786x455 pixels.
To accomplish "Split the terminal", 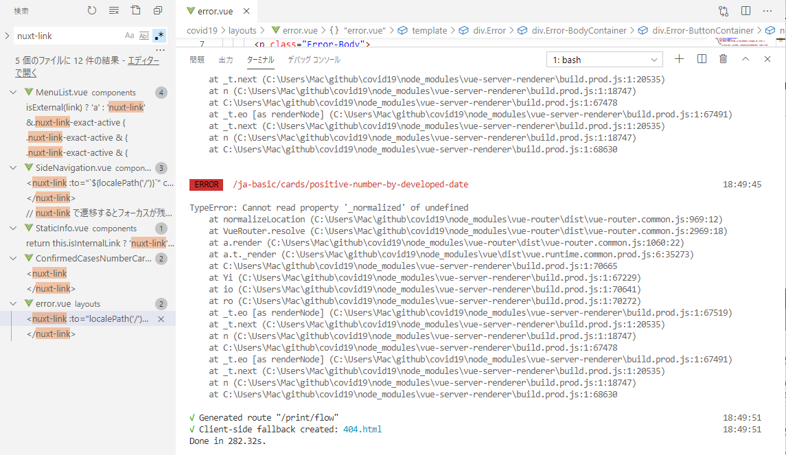I will [x=702, y=59].
